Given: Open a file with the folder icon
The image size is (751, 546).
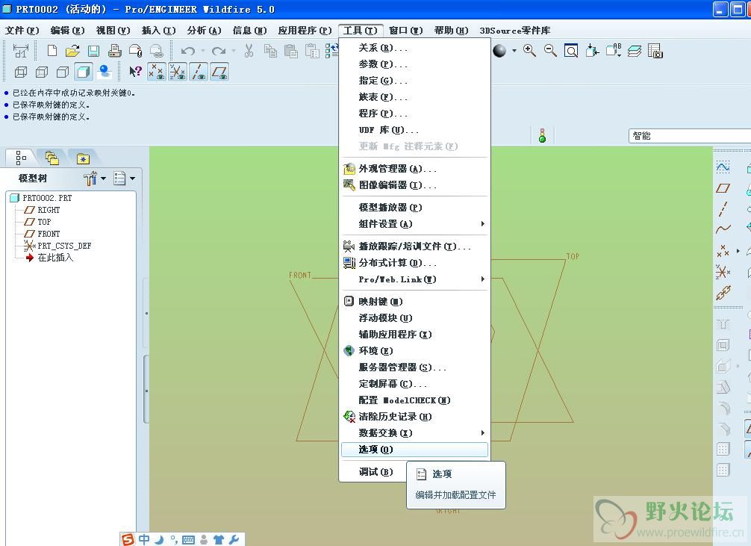Looking at the screenshot, I should [72, 50].
